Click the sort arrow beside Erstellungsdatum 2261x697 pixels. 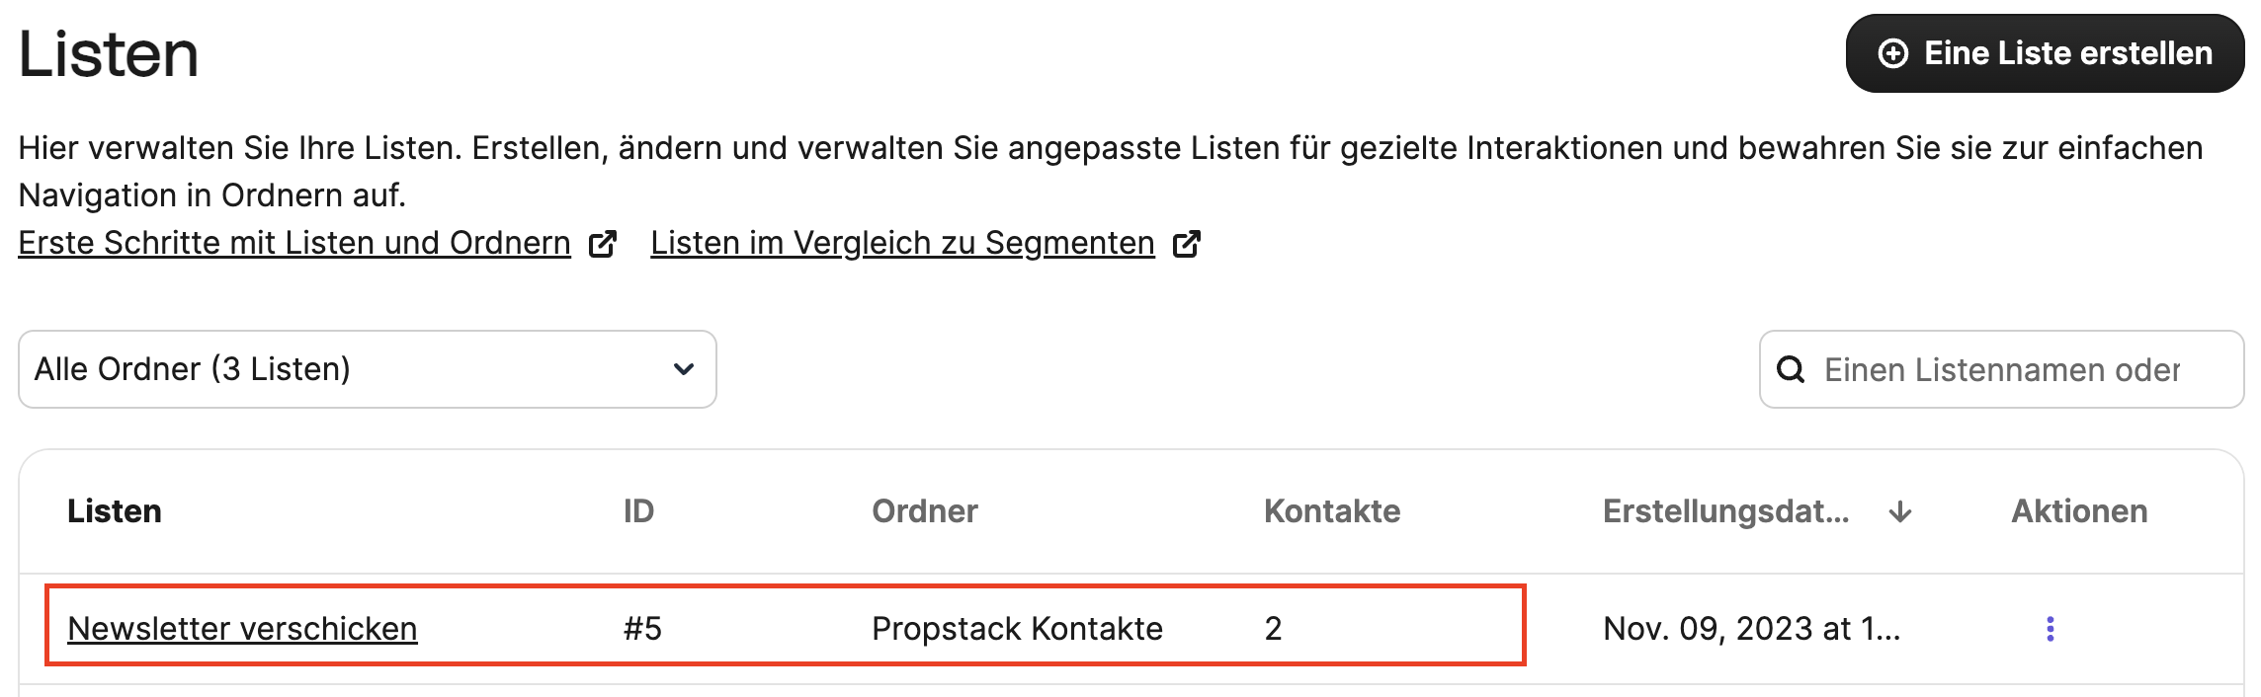point(1899,511)
